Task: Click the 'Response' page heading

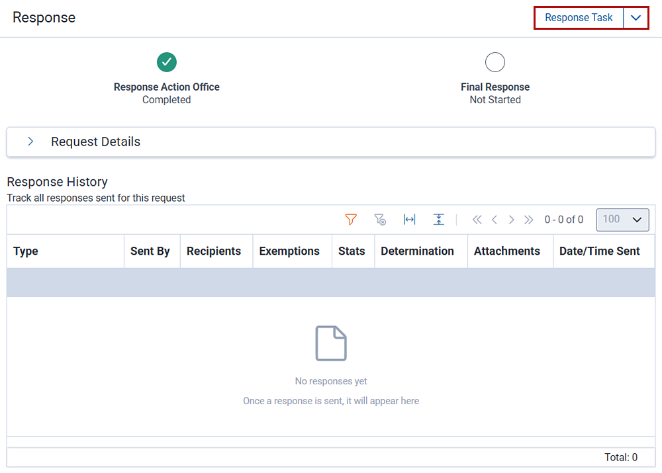Action: (x=44, y=18)
